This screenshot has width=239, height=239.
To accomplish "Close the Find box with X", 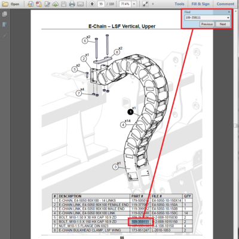I will (229, 12).
